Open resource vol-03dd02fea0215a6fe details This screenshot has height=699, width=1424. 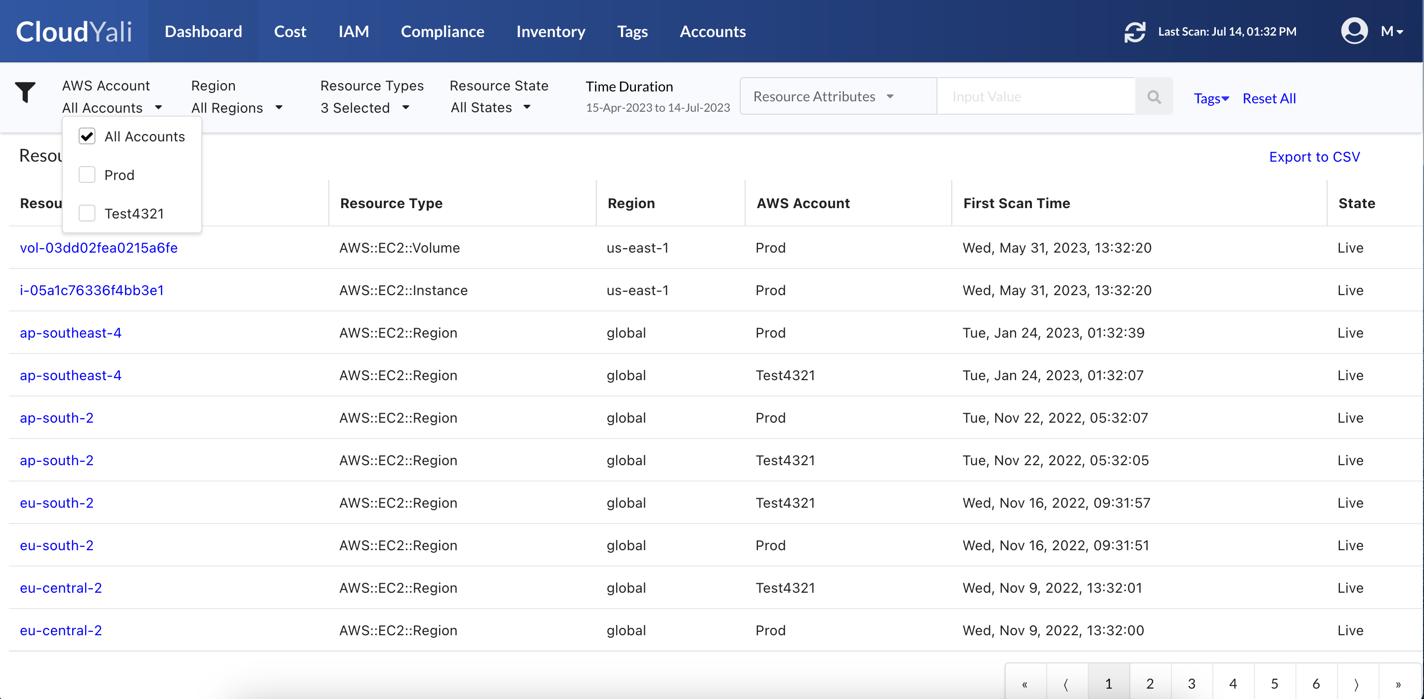[99, 248]
